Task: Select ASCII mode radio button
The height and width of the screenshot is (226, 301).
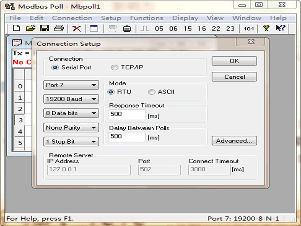Action: pos(151,92)
